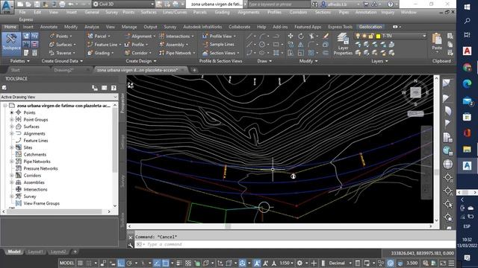This screenshot has width=478, height=268.
Task: Switch to Layout1 tab
Action: tap(35, 252)
